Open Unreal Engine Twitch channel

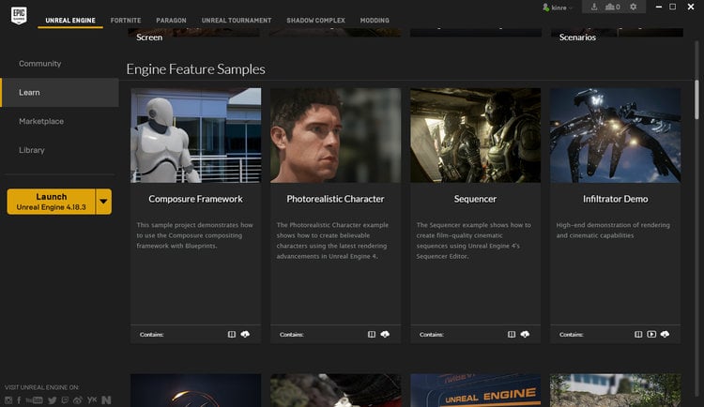[x=65, y=399]
